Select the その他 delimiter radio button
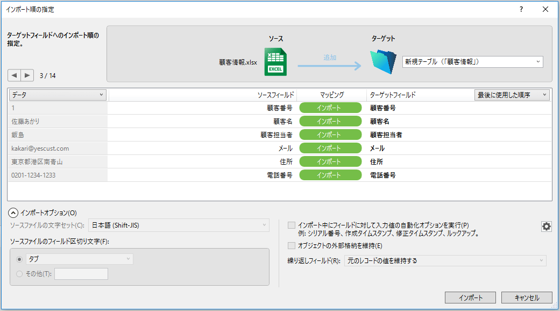This screenshot has height=311, width=560. [x=19, y=274]
